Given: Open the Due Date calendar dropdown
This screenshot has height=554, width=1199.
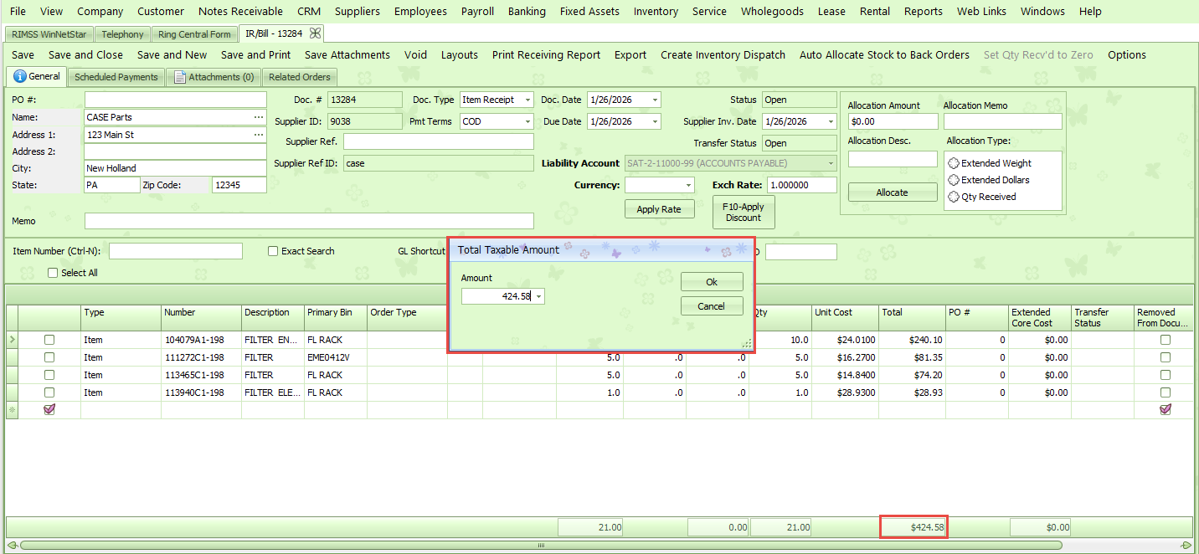Looking at the screenshot, I should coord(654,121).
